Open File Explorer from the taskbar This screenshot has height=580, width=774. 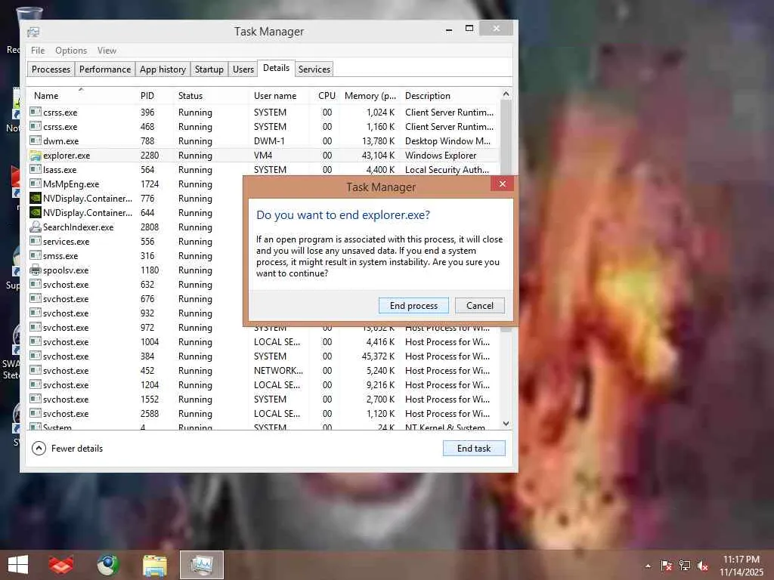155,565
